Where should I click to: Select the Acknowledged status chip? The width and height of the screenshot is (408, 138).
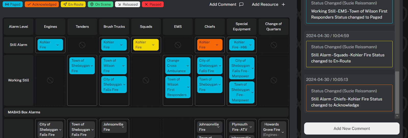click(x=42, y=4)
